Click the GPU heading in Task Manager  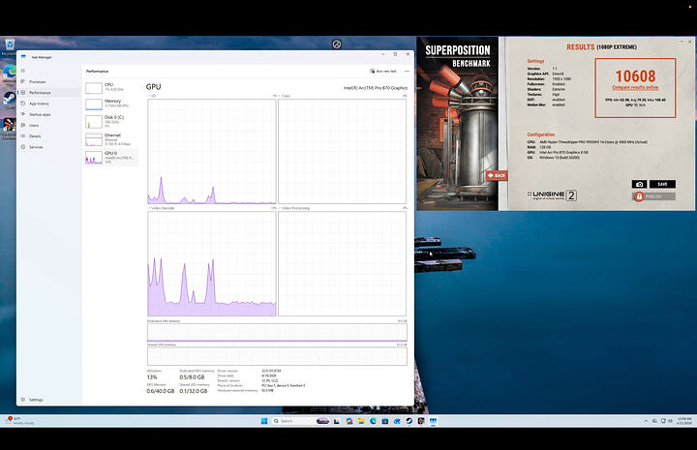[153, 87]
